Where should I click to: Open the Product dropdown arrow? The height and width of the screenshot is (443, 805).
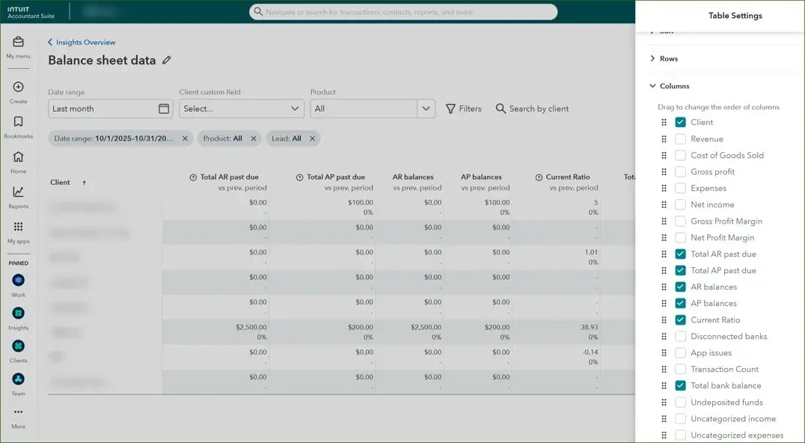click(x=426, y=109)
